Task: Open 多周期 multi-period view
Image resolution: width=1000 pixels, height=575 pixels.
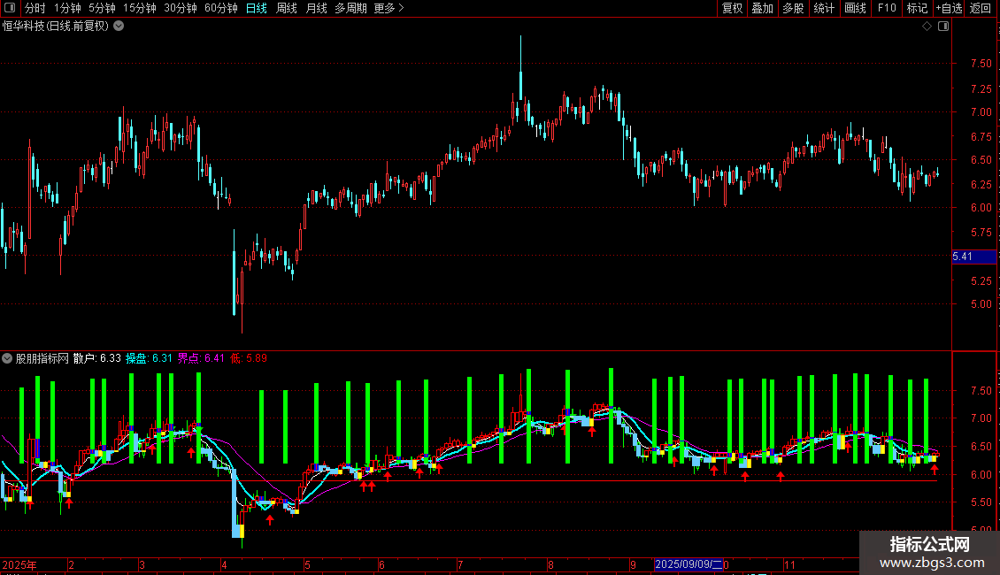Action: click(350, 8)
